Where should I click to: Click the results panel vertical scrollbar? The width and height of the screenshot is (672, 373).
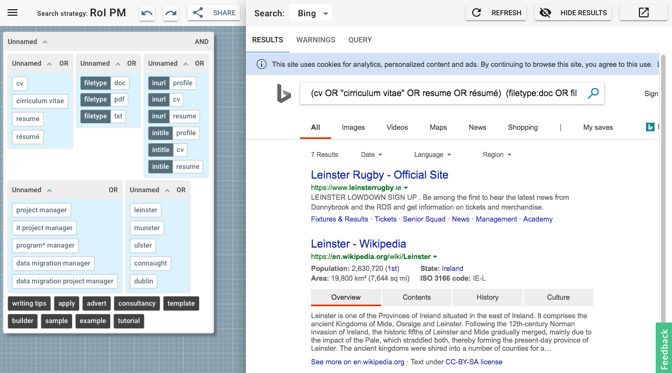(663, 190)
